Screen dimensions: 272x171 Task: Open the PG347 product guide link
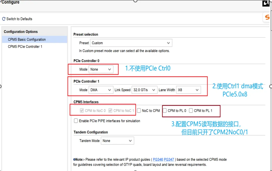(x=169, y=159)
